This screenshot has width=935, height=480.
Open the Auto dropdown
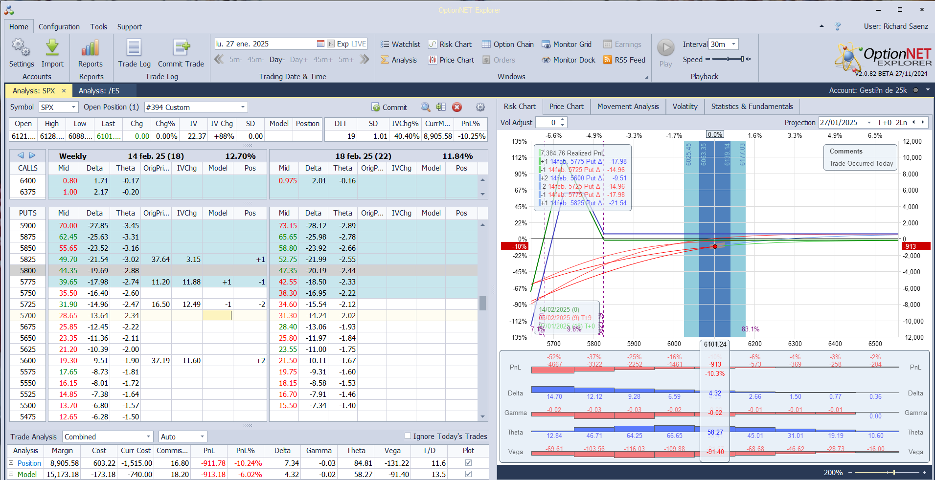(202, 436)
